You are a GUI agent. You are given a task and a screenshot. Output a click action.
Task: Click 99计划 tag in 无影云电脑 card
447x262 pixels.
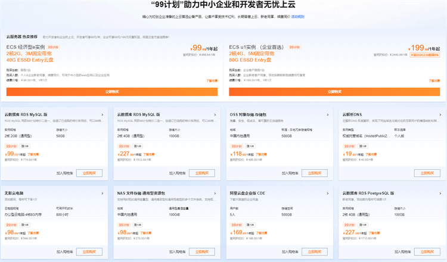(11, 225)
